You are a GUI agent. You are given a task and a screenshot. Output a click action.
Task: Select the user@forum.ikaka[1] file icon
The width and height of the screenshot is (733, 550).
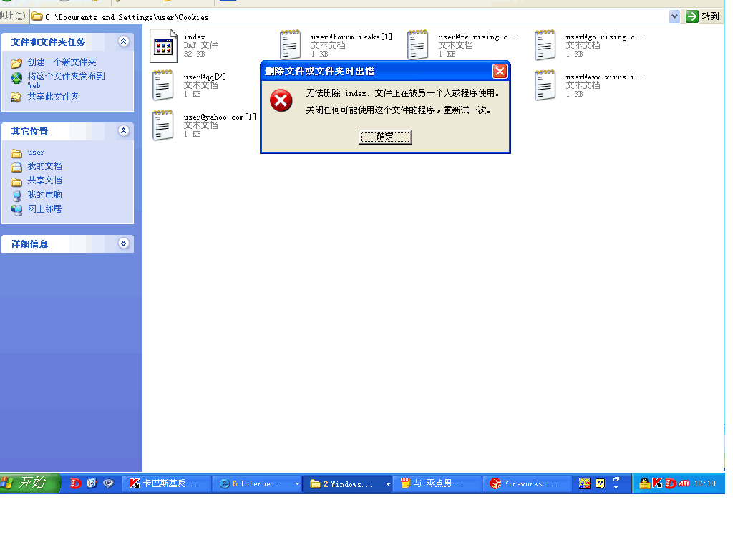(x=291, y=45)
